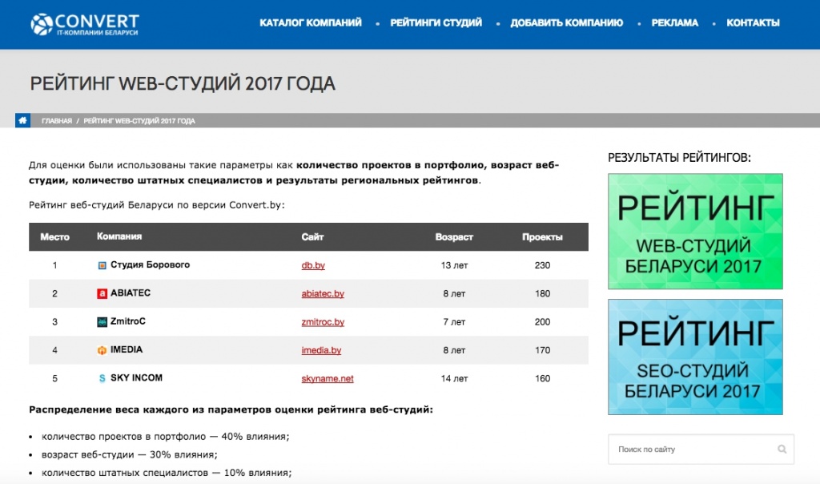This screenshot has width=820, height=484.
Task: Open the Реклама menu item
Action: point(674,22)
